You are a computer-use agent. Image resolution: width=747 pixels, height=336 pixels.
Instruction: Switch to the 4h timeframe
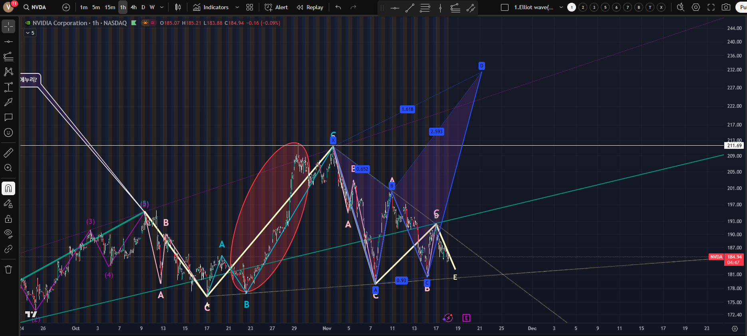pos(133,7)
